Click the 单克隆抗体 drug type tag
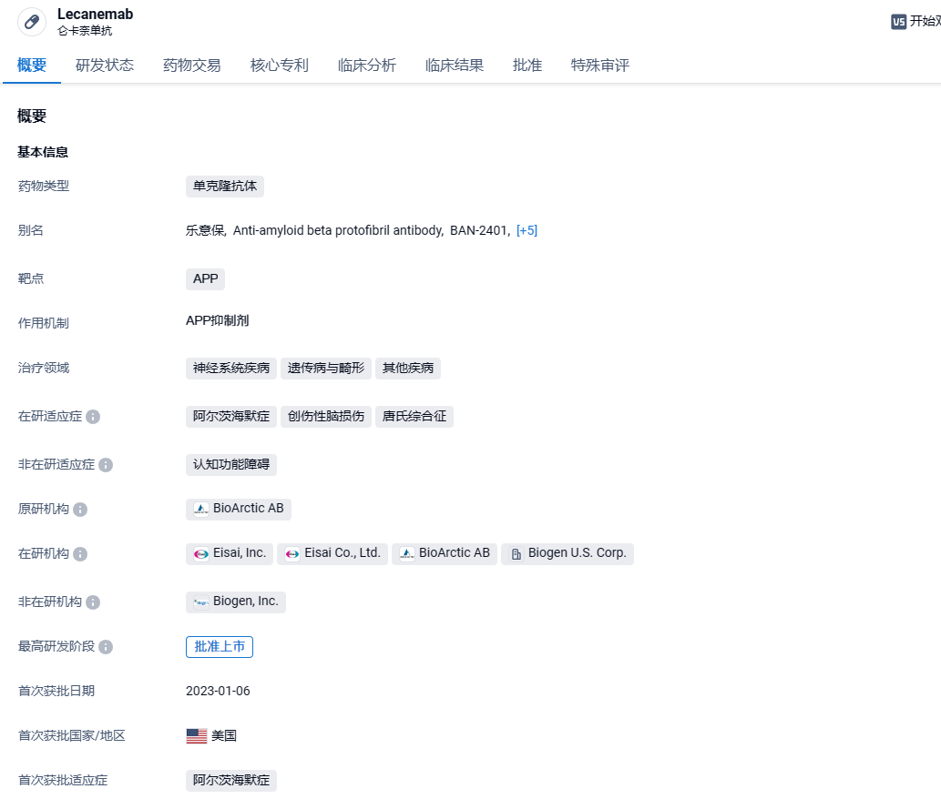The image size is (941, 809). tap(225, 186)
